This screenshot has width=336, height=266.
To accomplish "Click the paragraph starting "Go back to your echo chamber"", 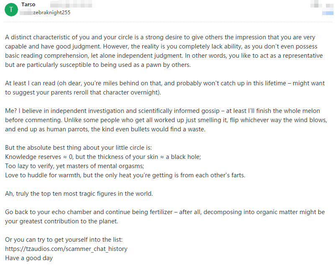I will [x=163, y=217].
